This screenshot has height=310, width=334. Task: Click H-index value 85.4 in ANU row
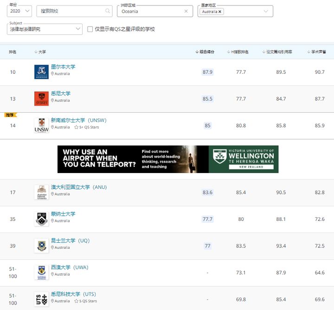click(x=241, y=193)
